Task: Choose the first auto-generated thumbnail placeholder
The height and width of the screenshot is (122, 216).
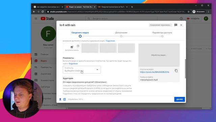Action: [90, 48]
